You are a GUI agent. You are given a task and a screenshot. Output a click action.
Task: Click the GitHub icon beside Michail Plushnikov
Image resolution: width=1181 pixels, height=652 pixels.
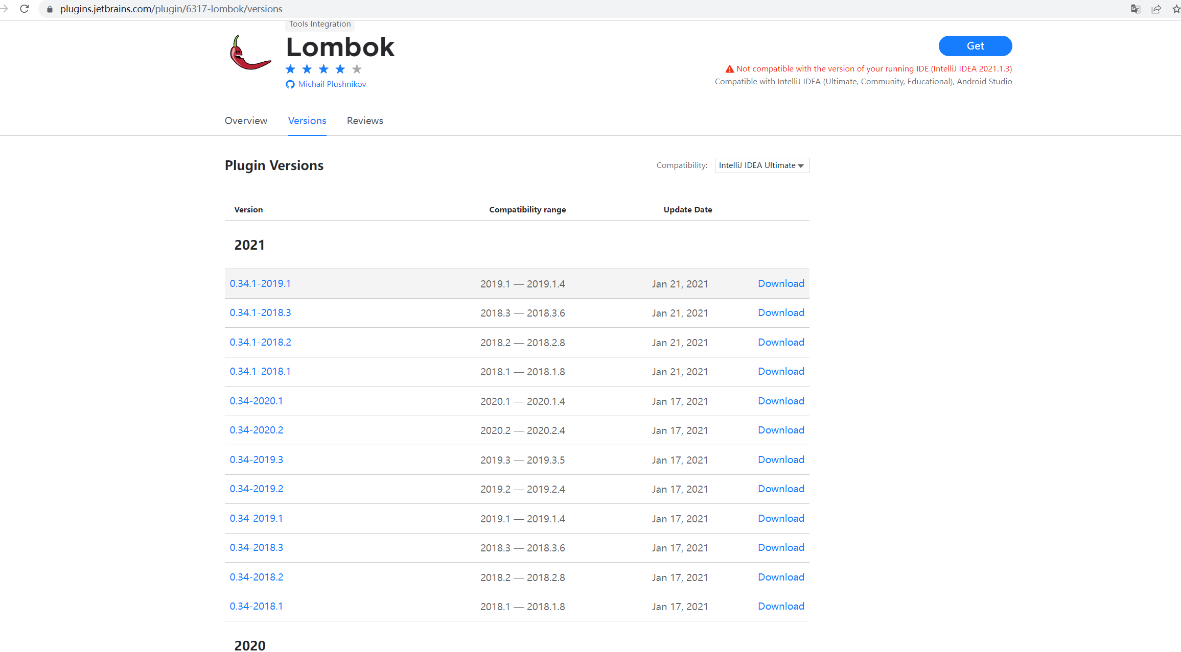pyautogui.click(x=290, y=84)
